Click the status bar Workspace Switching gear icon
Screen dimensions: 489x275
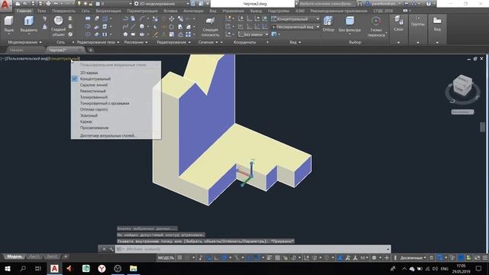[x=374, y=257]
